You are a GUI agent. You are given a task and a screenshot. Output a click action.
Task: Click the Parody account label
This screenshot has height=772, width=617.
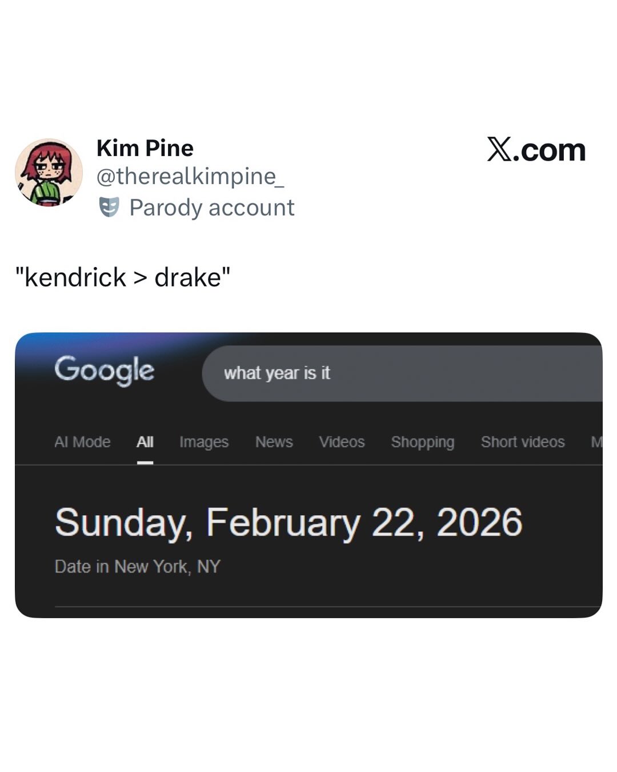click(212, 207)
